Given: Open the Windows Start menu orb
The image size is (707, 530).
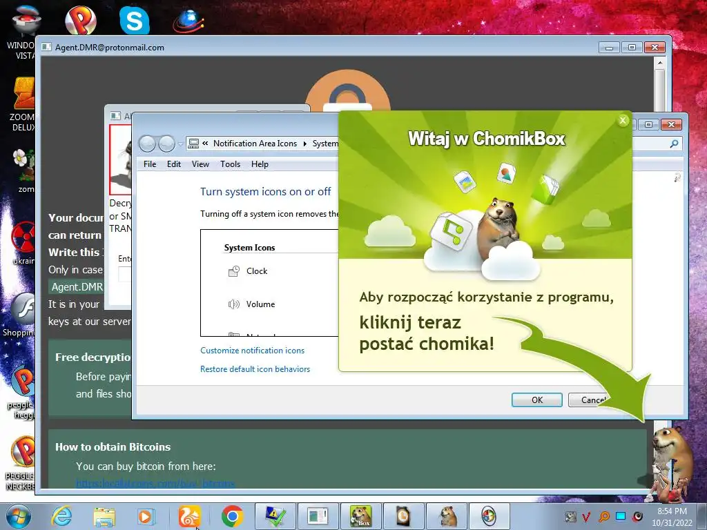Looking at the screenshot, I should click(18, 516).
